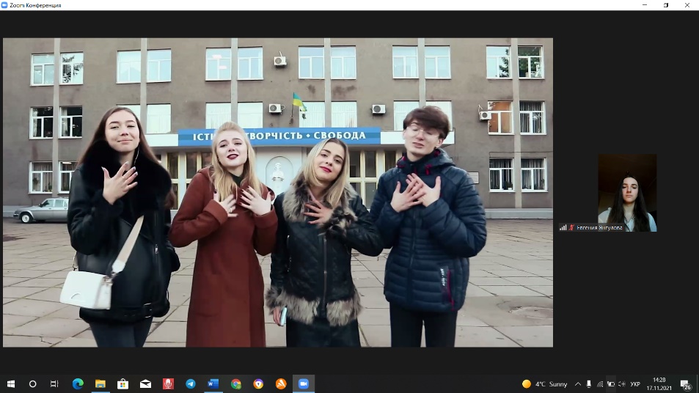Open the notification center with 26 badge
The image size is (699, 393).
click(x=686, y=384)
